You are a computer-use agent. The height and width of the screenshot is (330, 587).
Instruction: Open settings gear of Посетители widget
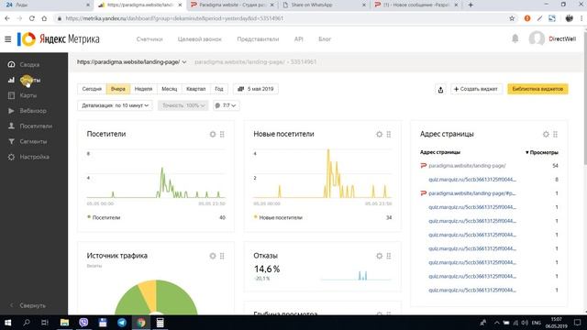(x=213, y=135)
